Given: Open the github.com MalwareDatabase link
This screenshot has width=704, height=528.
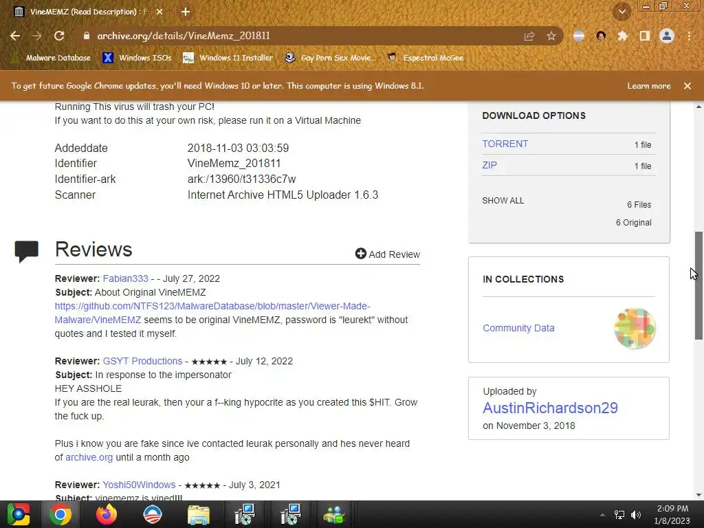Looking at the screenshot, I should click(x=212, y=313).
